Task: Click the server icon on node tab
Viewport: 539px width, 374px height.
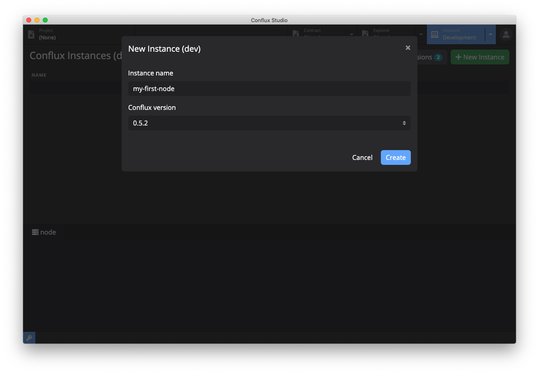Action: (35, 232)
